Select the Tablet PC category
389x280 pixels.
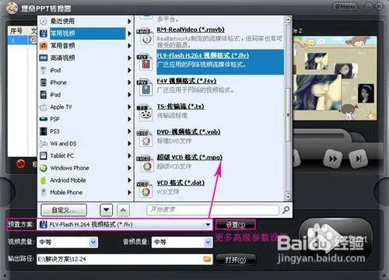(86, 156)
